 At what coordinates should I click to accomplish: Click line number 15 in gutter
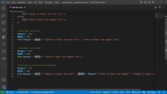coord(12,39)
